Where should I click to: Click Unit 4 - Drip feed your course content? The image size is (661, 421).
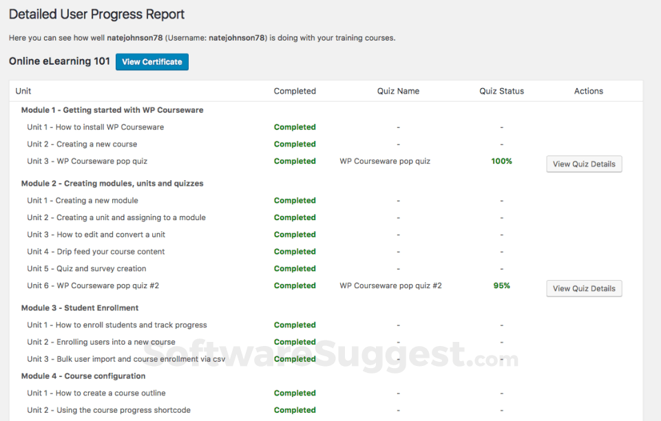tap(95, 251)
